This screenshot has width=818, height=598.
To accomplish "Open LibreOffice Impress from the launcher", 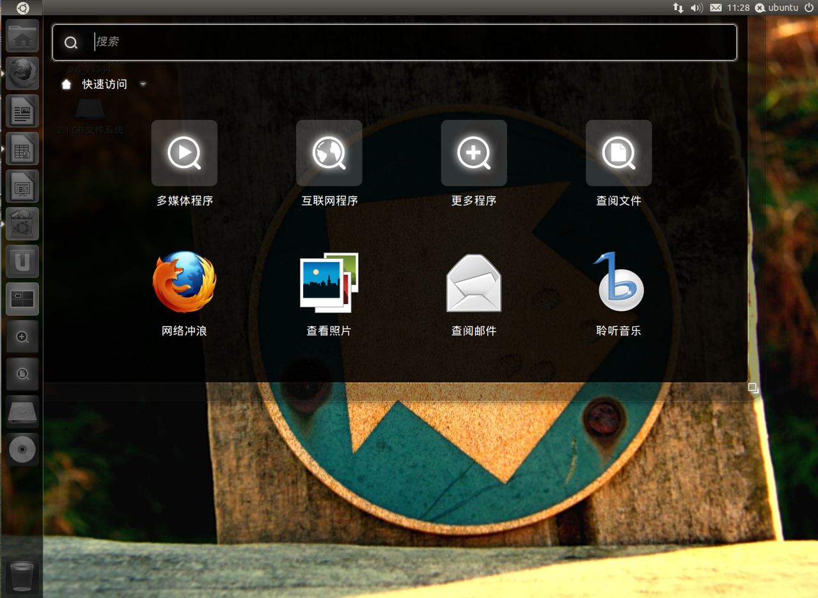I will point(22,187).
